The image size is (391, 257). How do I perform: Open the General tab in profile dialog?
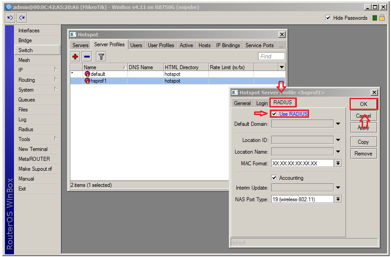point(242,103)
